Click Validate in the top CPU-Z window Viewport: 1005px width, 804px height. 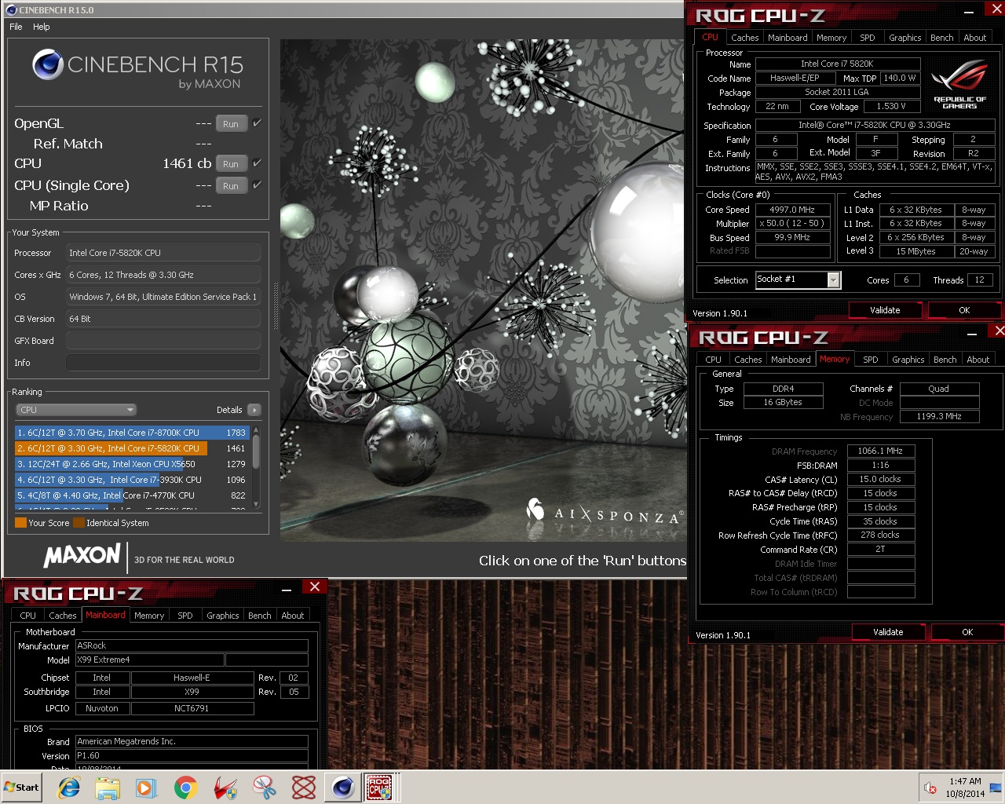pyautogui.click(x=885, y=310)
